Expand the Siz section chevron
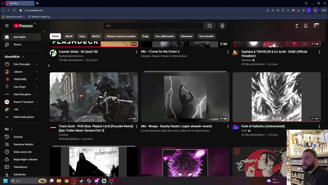328x185 pixels. tap(12, 129)
